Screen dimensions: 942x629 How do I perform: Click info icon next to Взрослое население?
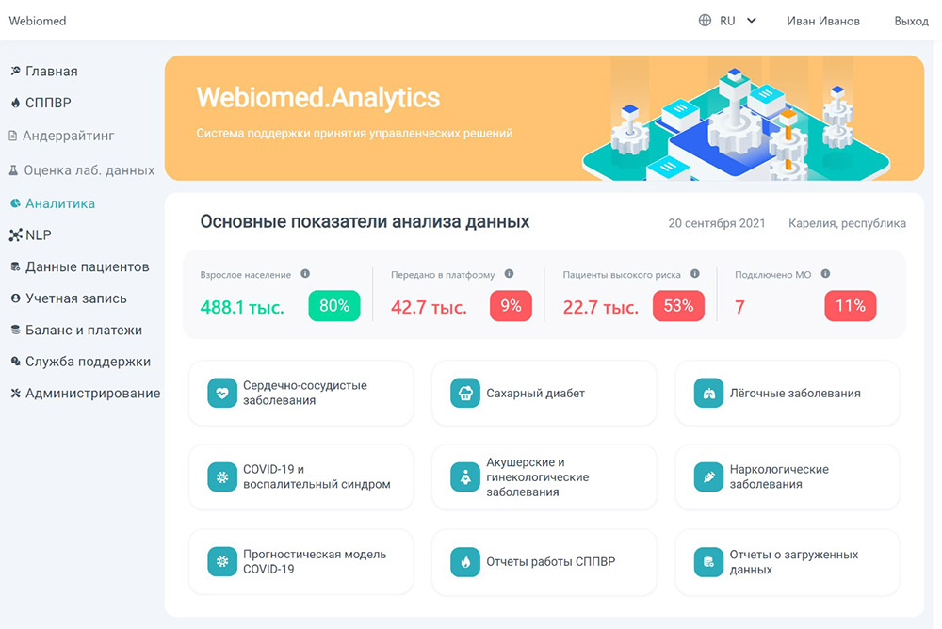[x=305, y=274]
